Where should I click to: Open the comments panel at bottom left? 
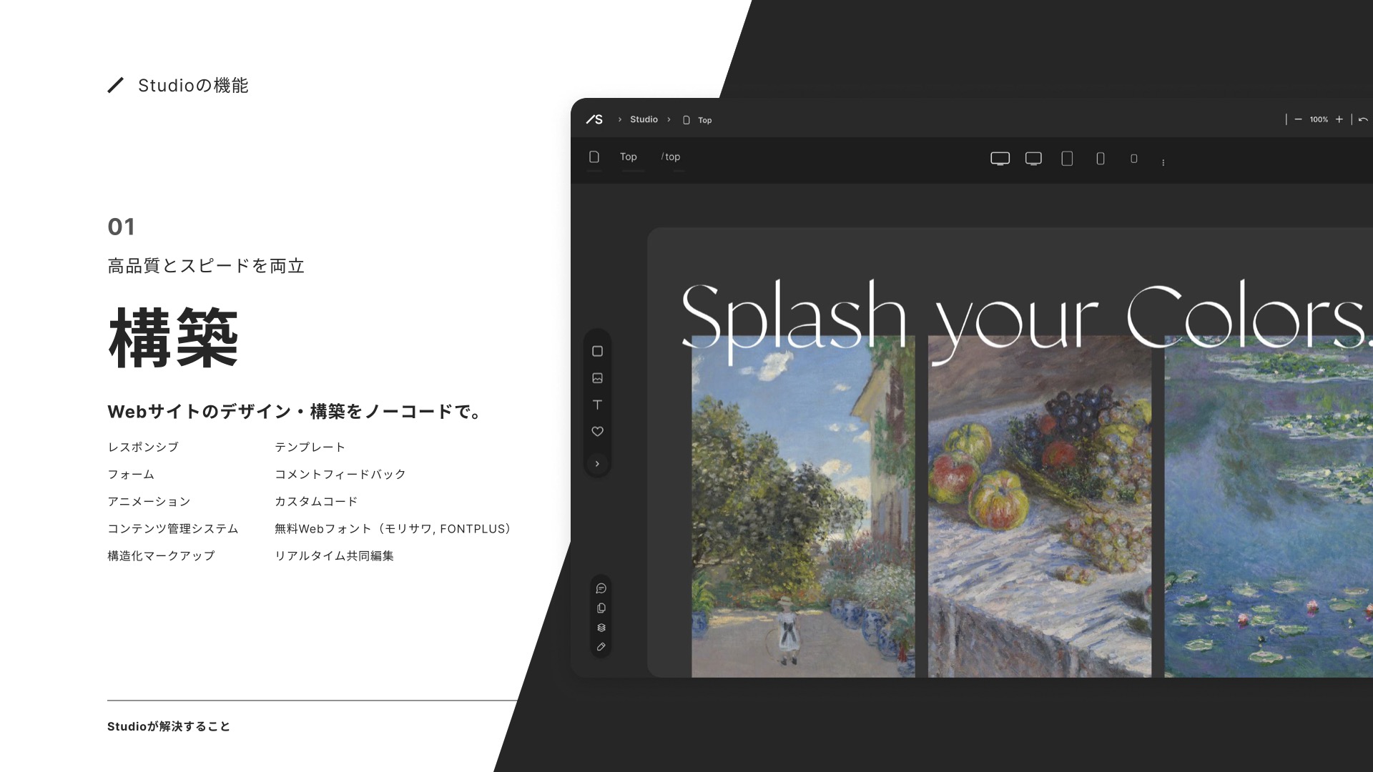click(601, 588)
